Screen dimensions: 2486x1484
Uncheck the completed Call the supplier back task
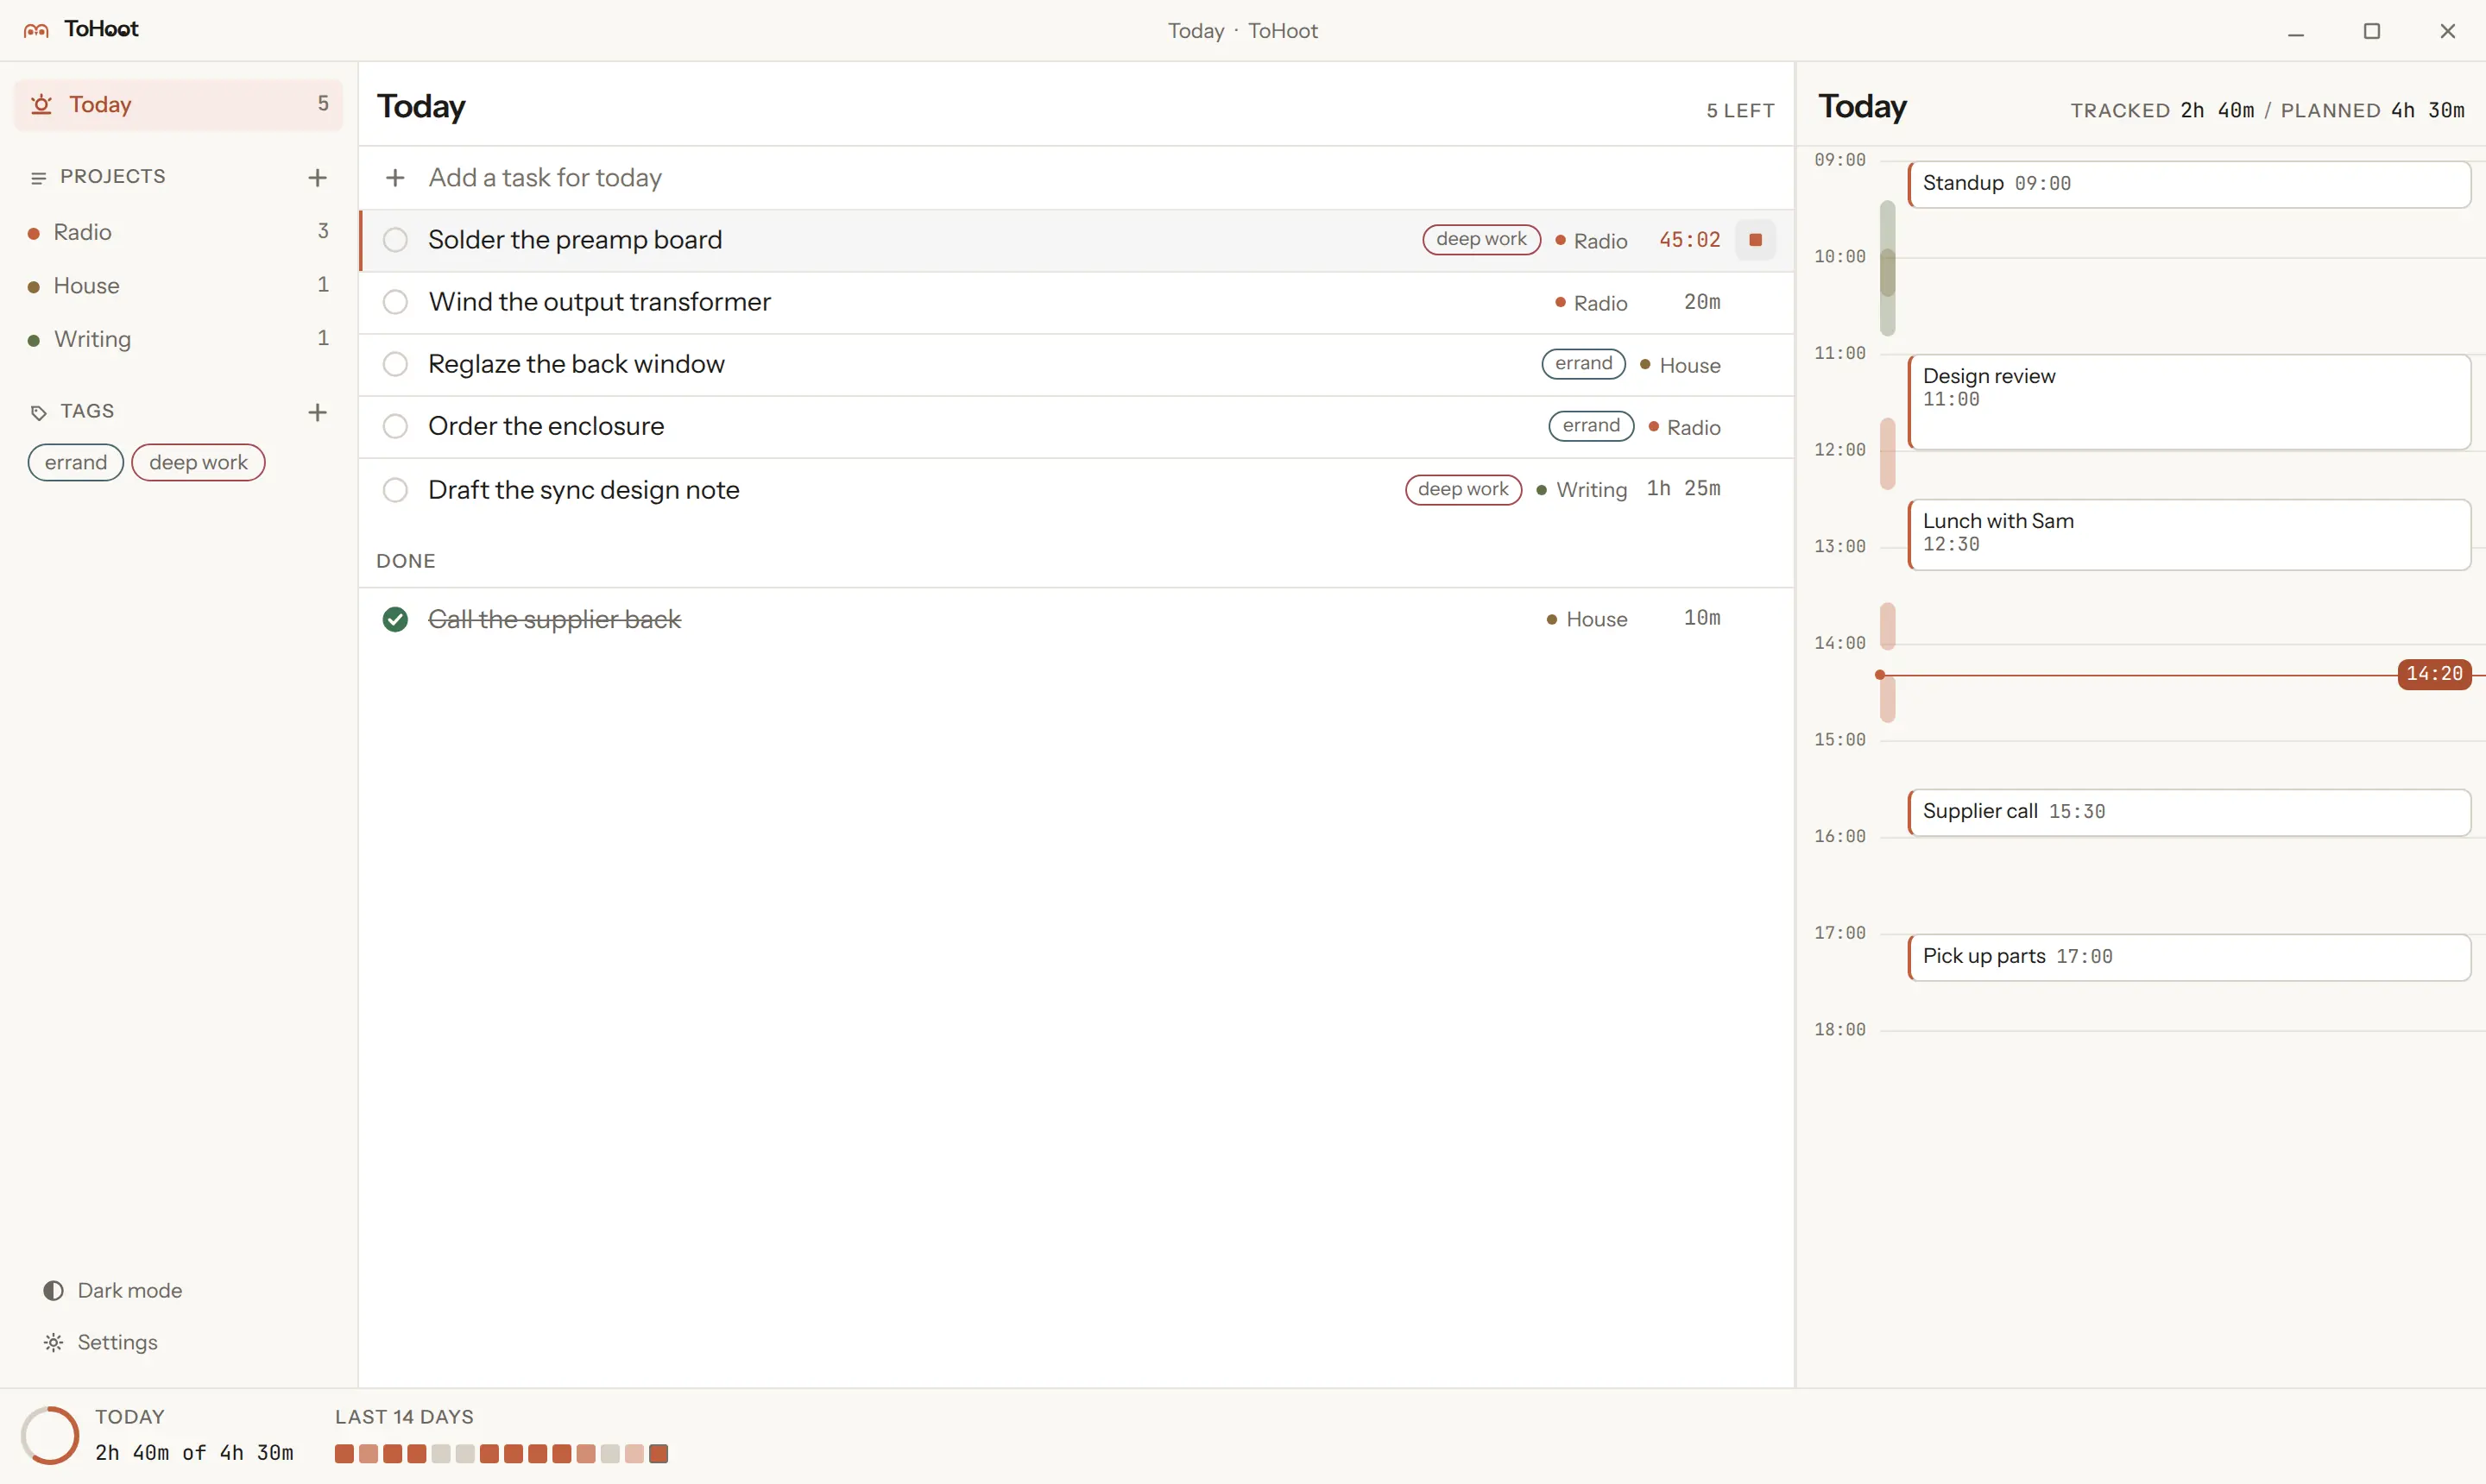tap(395, 620)
